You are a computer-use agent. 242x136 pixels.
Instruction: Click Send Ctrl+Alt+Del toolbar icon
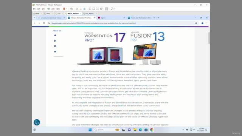click(71, 9)
